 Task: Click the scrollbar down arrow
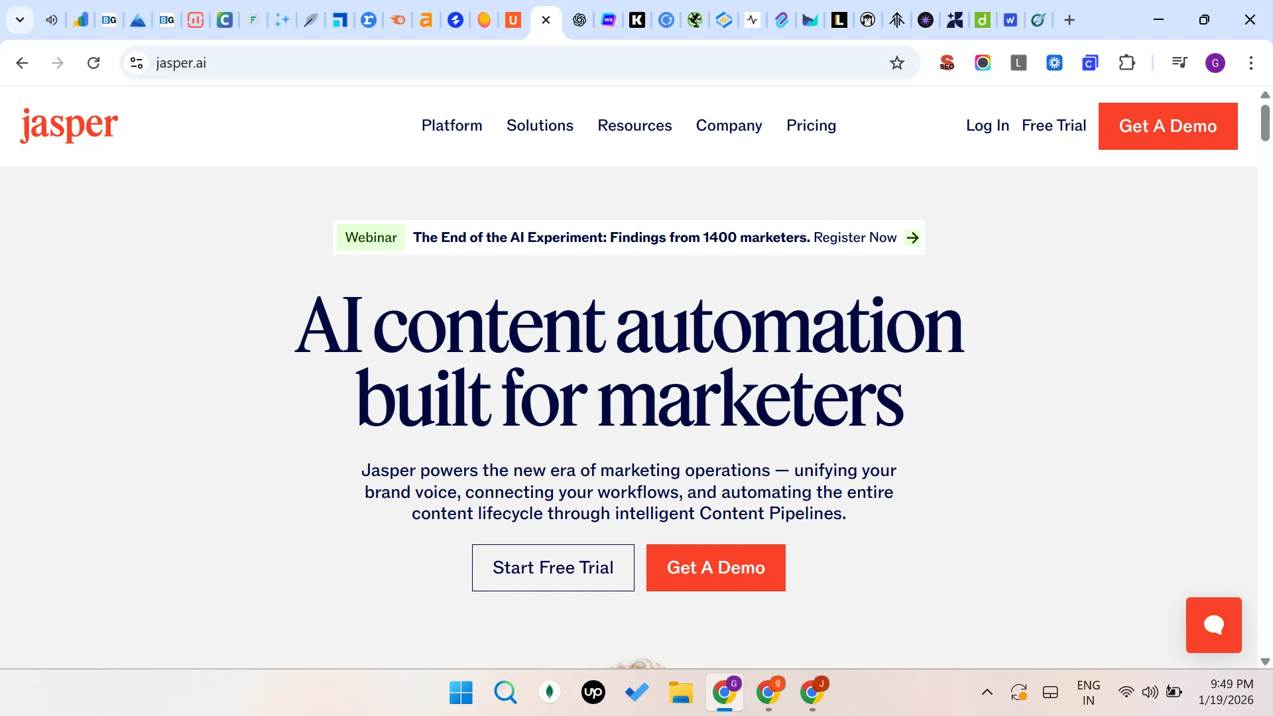pos(1265,661)
